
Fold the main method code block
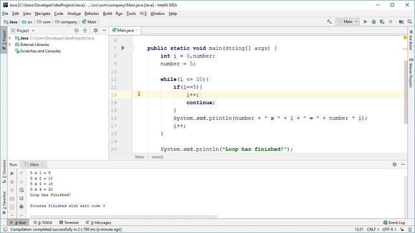pos(132,48)
